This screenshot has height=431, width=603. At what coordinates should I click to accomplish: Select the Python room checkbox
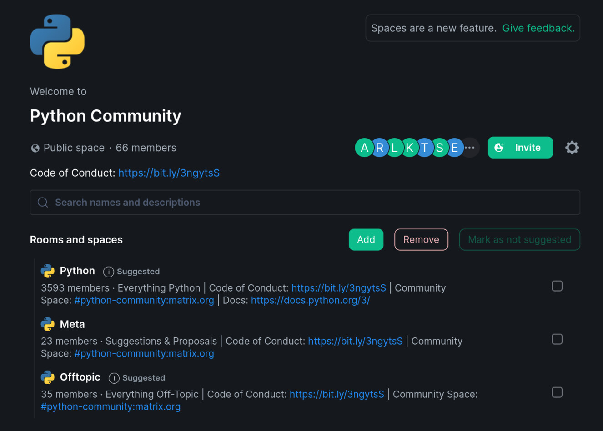click(557, 286)
